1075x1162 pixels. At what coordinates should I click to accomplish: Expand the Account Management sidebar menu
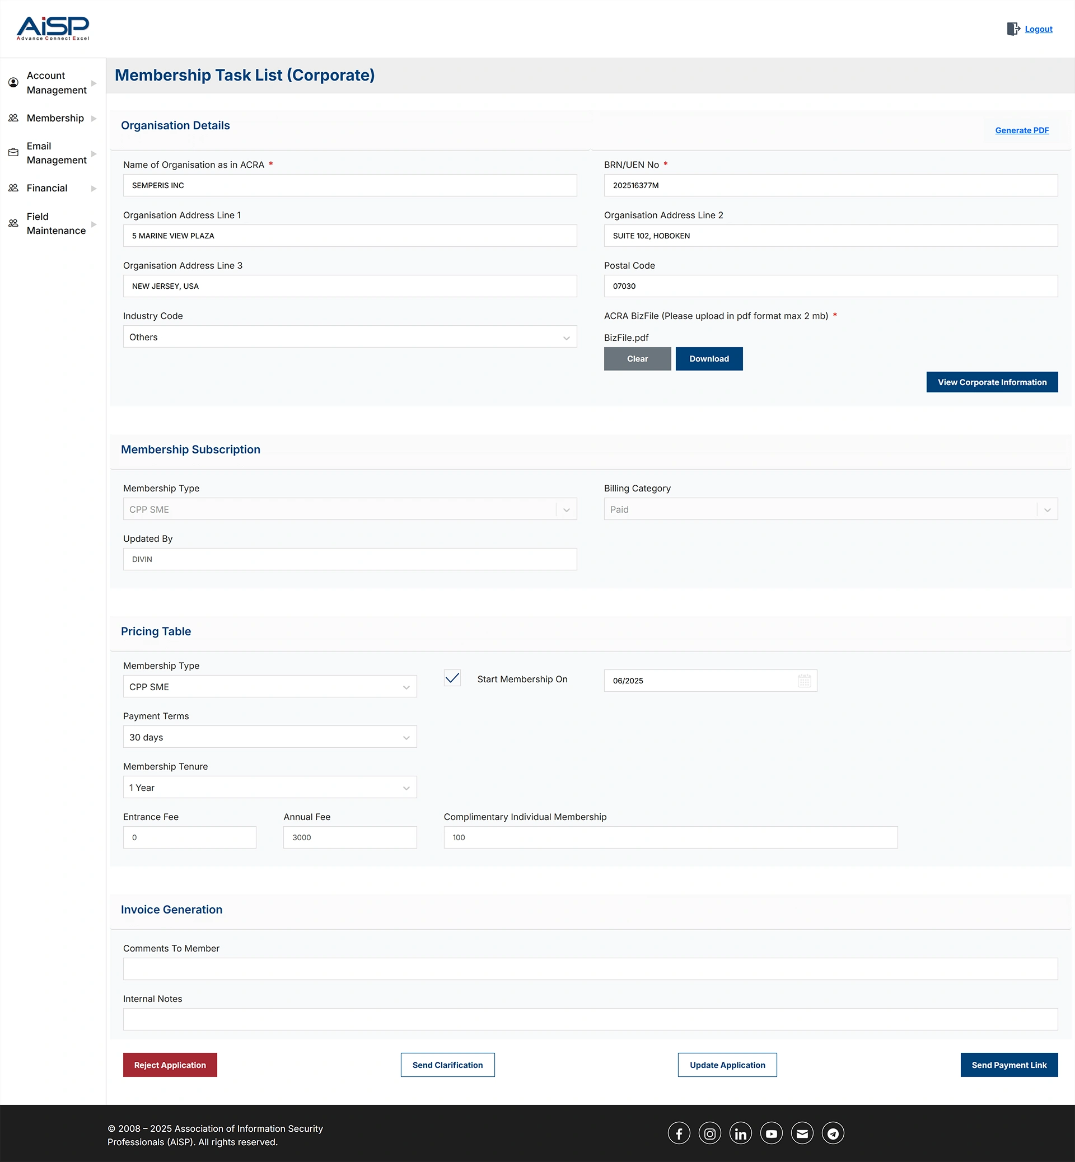pos(56,83)
